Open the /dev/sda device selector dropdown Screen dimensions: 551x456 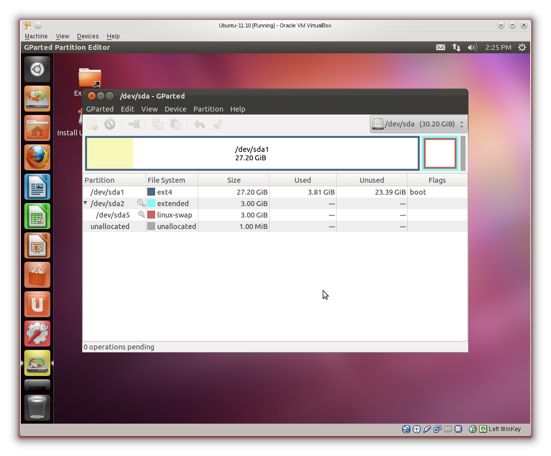418,124
